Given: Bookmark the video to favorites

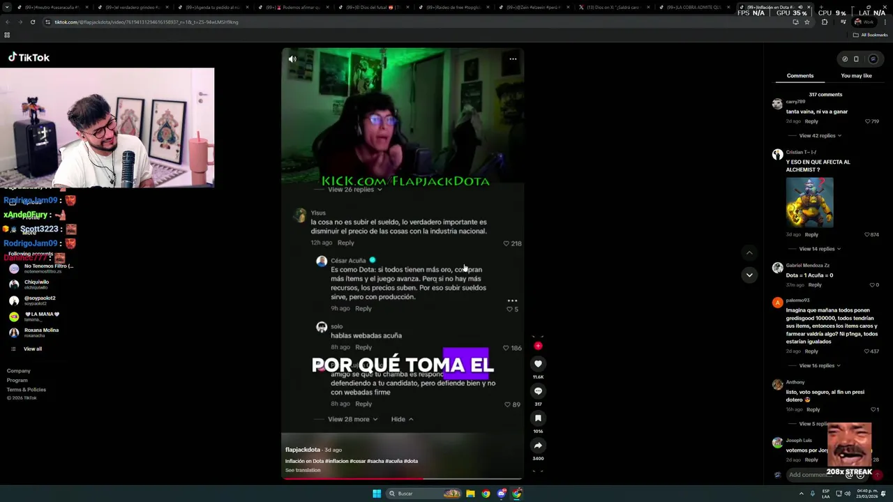Looking at the screenshot, I should 538,418.
